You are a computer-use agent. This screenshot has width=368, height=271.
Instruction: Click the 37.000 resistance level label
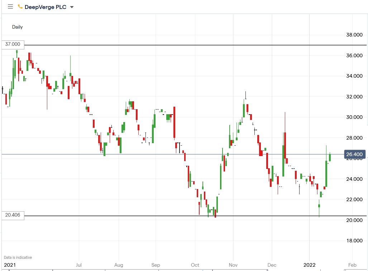[x=13, y=44]
